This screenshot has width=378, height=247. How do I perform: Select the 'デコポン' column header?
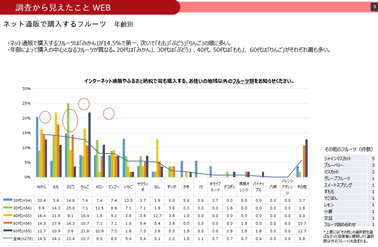coord(229,187)
